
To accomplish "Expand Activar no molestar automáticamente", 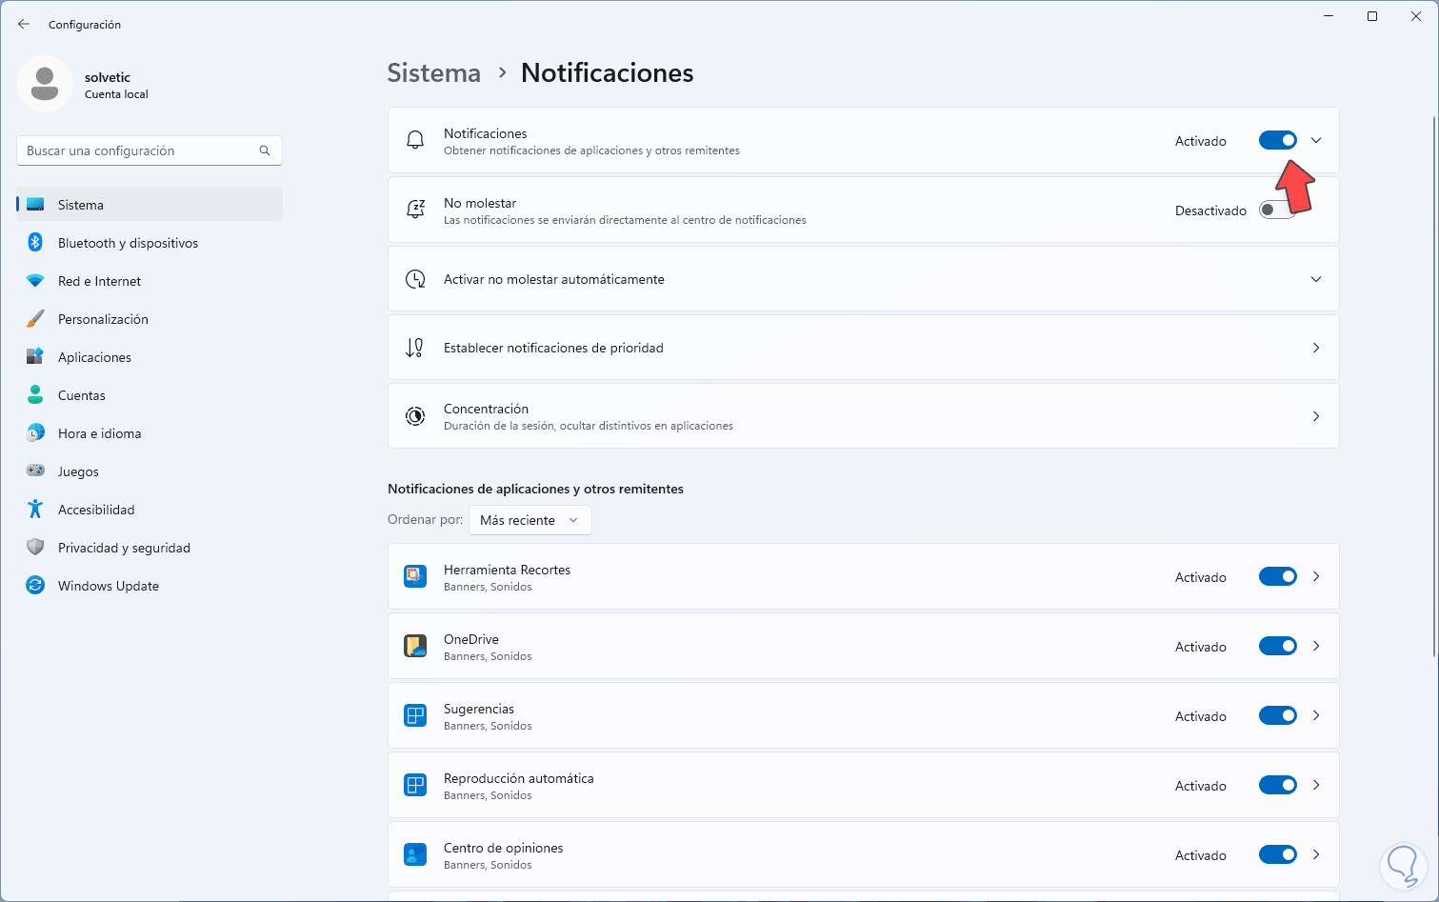I will click(1316, 279).
